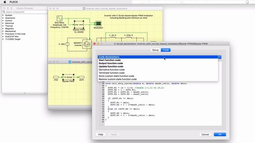Click the magnifier icon in Library search
This screenshot has width=255, height=143.
[4, 12]
